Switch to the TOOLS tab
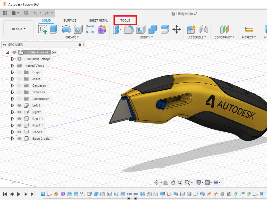This screenshot has width=267, height=200. tap(125, 21)
